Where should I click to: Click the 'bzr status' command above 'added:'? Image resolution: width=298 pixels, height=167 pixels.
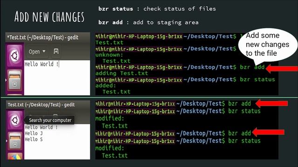[x=257, y=79]
